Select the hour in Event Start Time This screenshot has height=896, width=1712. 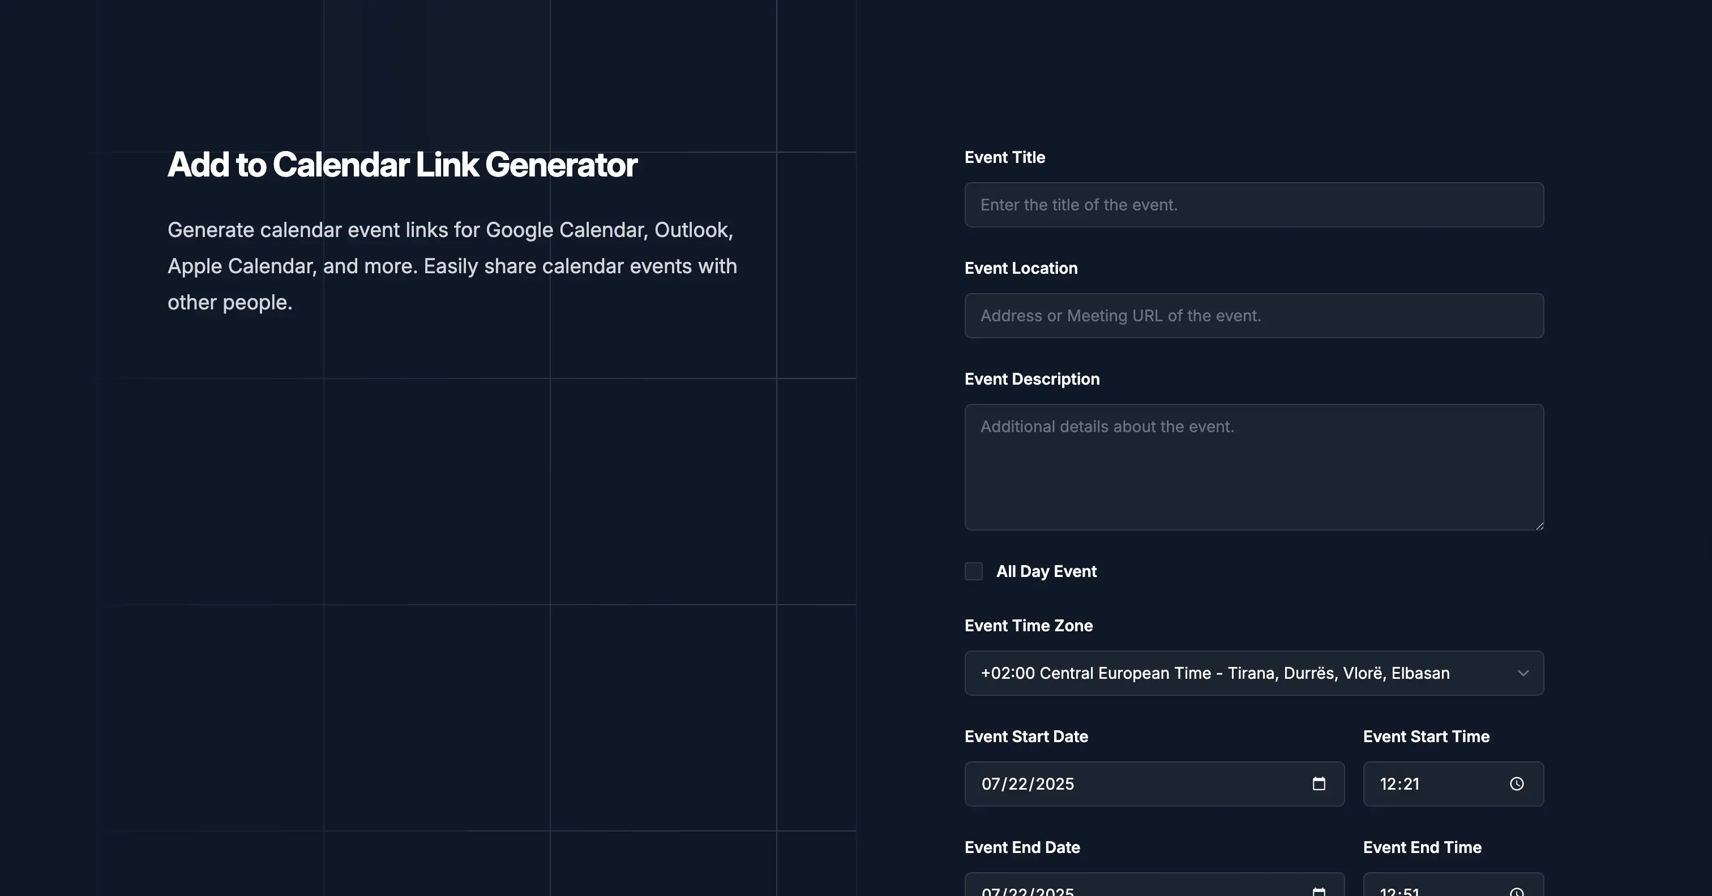click(1388, 784)
